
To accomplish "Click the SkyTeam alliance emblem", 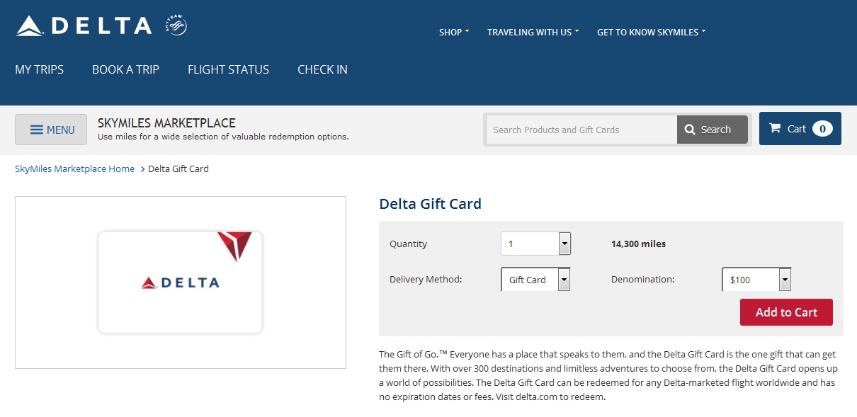I will 176,25.
